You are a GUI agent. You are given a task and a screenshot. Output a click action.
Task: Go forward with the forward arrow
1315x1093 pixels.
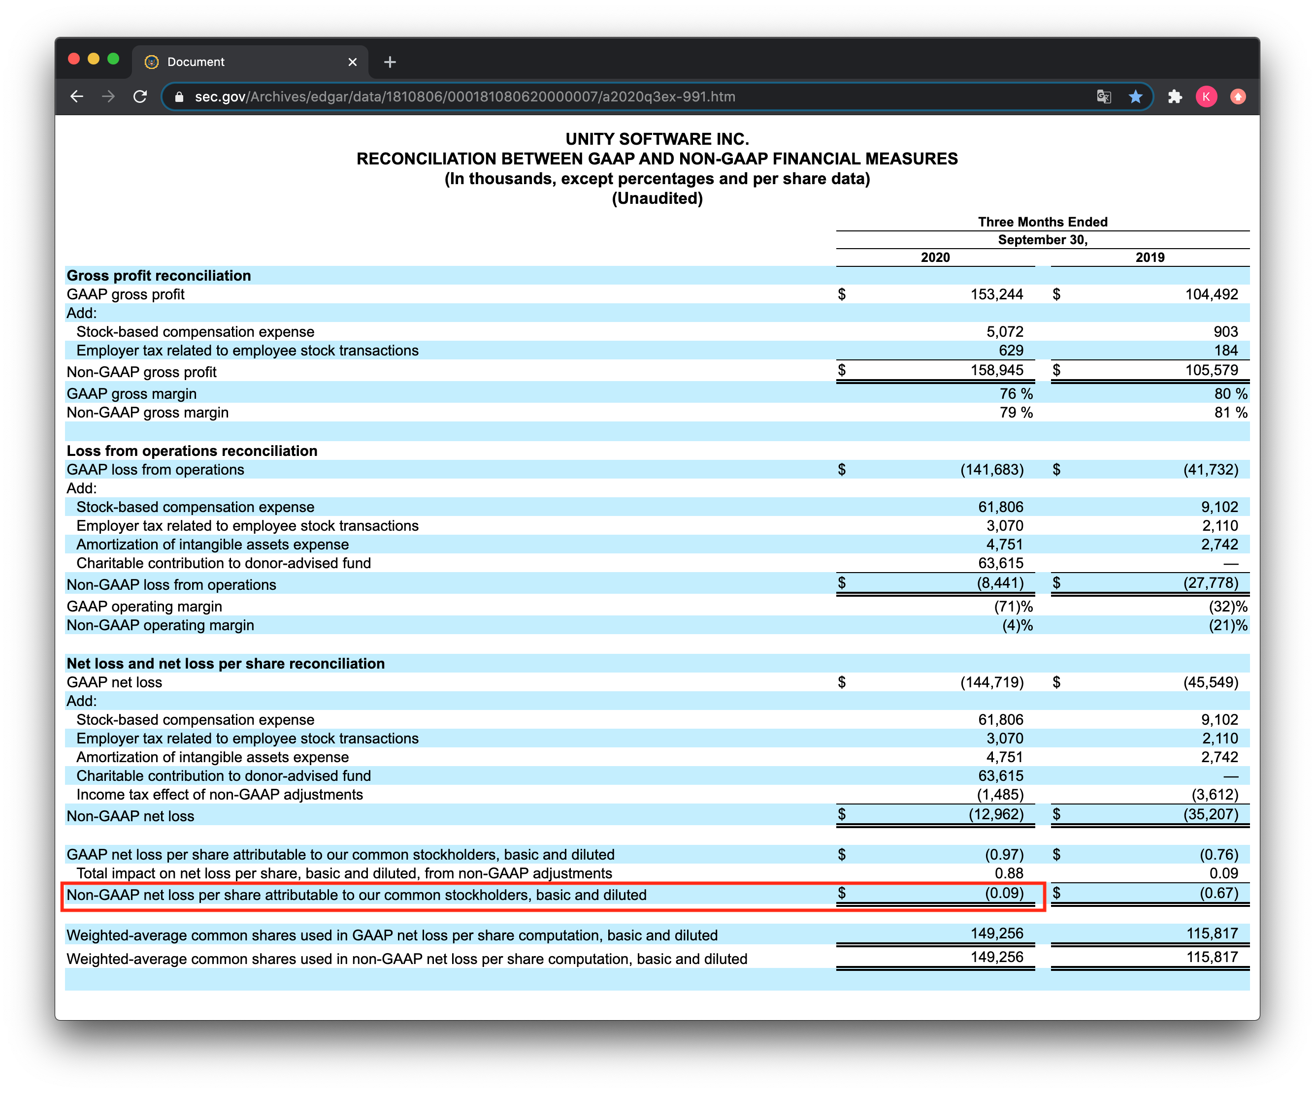(x=108, y=96)
